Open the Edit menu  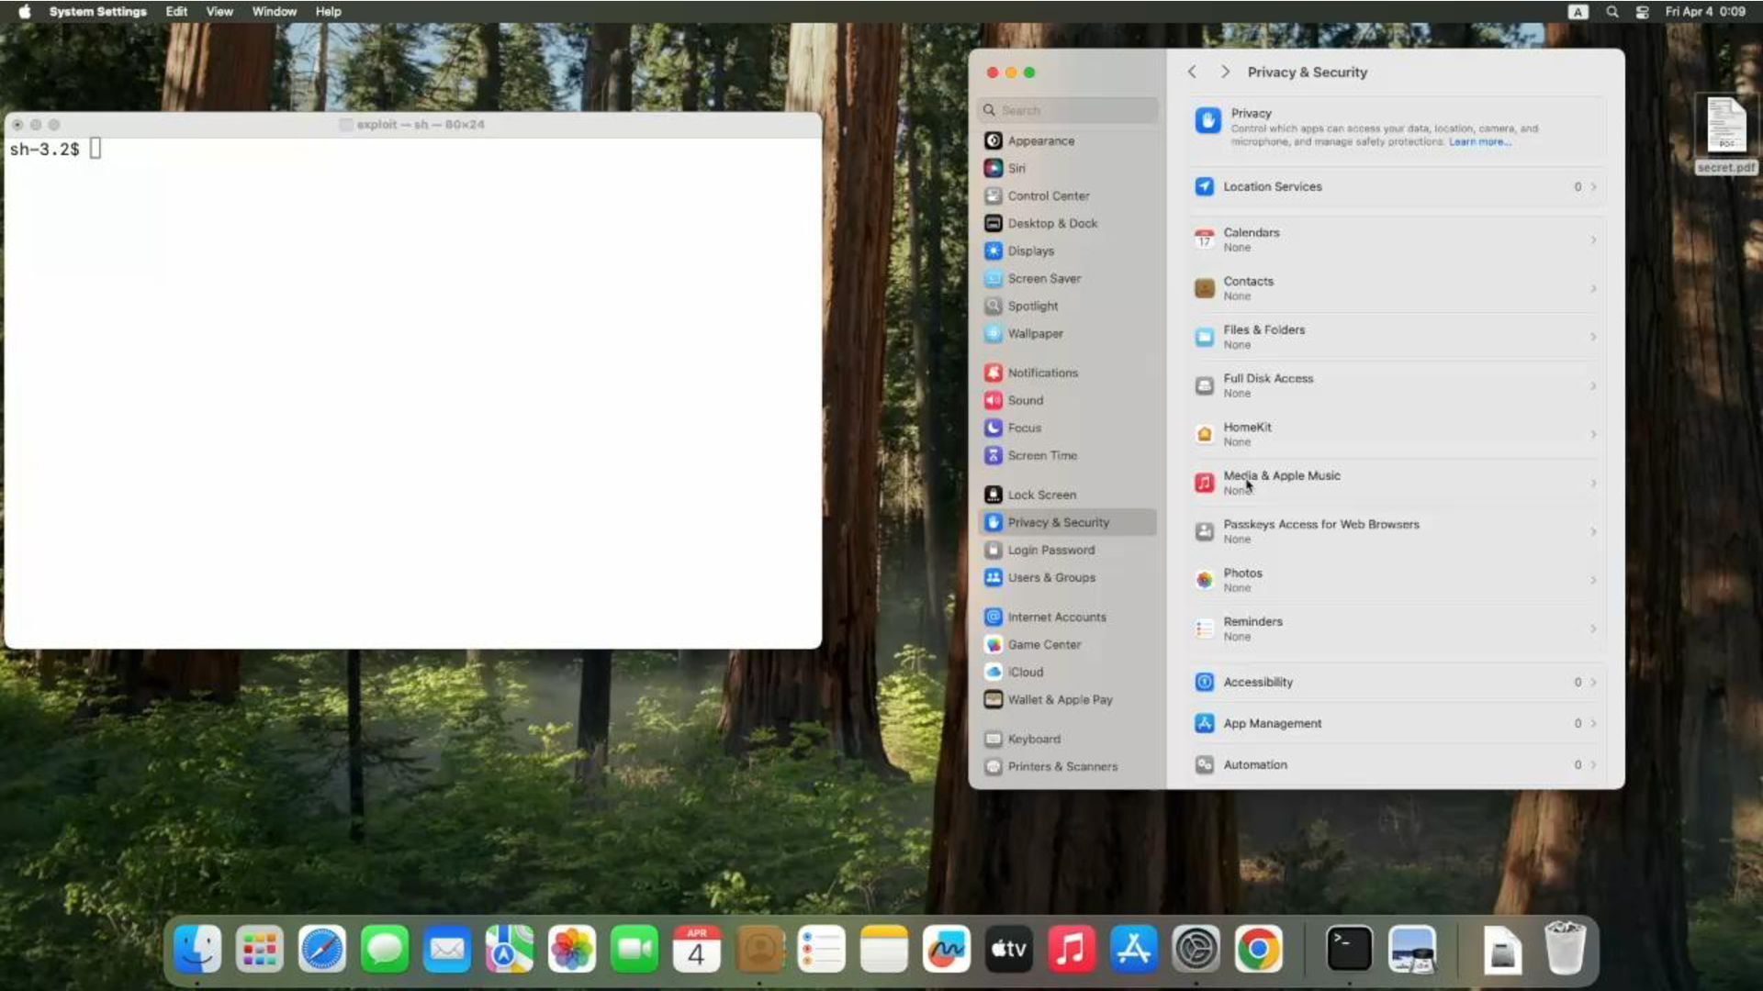[x=176, y=11]
